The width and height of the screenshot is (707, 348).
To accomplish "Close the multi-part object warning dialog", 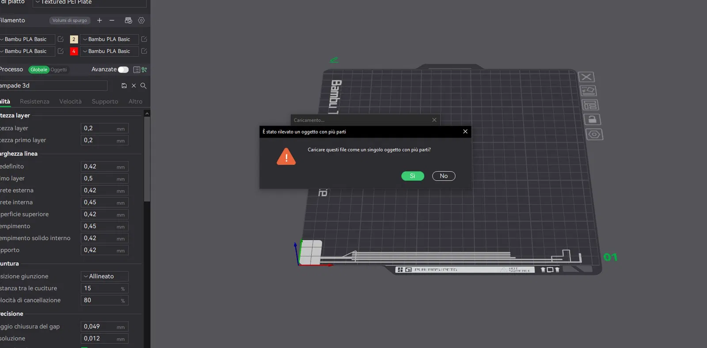I will point(465,132).
